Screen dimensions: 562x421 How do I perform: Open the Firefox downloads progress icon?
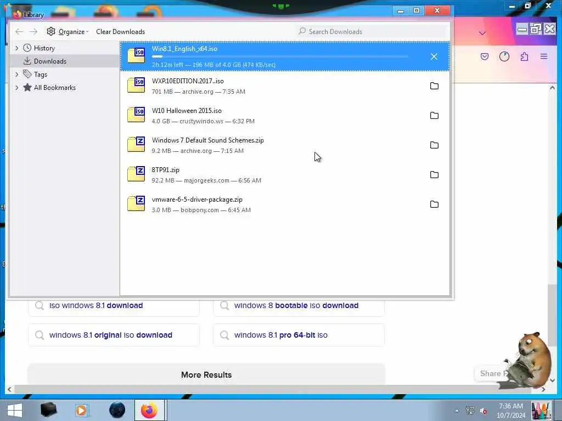coord(504,56)
